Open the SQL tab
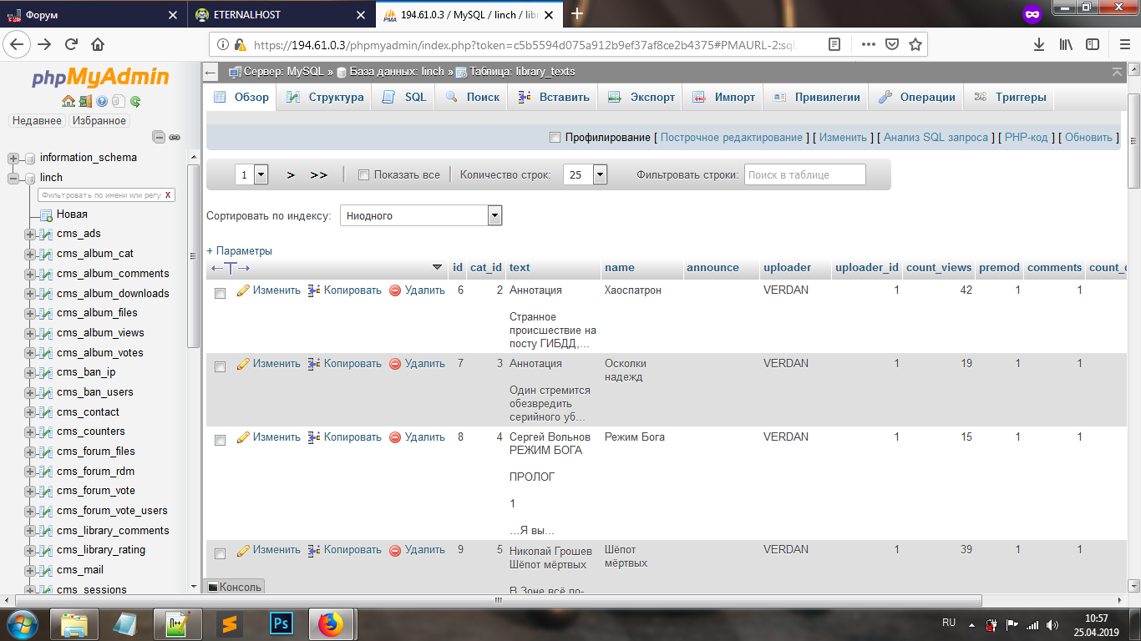The width and height of the screenshot is (1141, 641). pyautogui.click(x=404, y=98)
